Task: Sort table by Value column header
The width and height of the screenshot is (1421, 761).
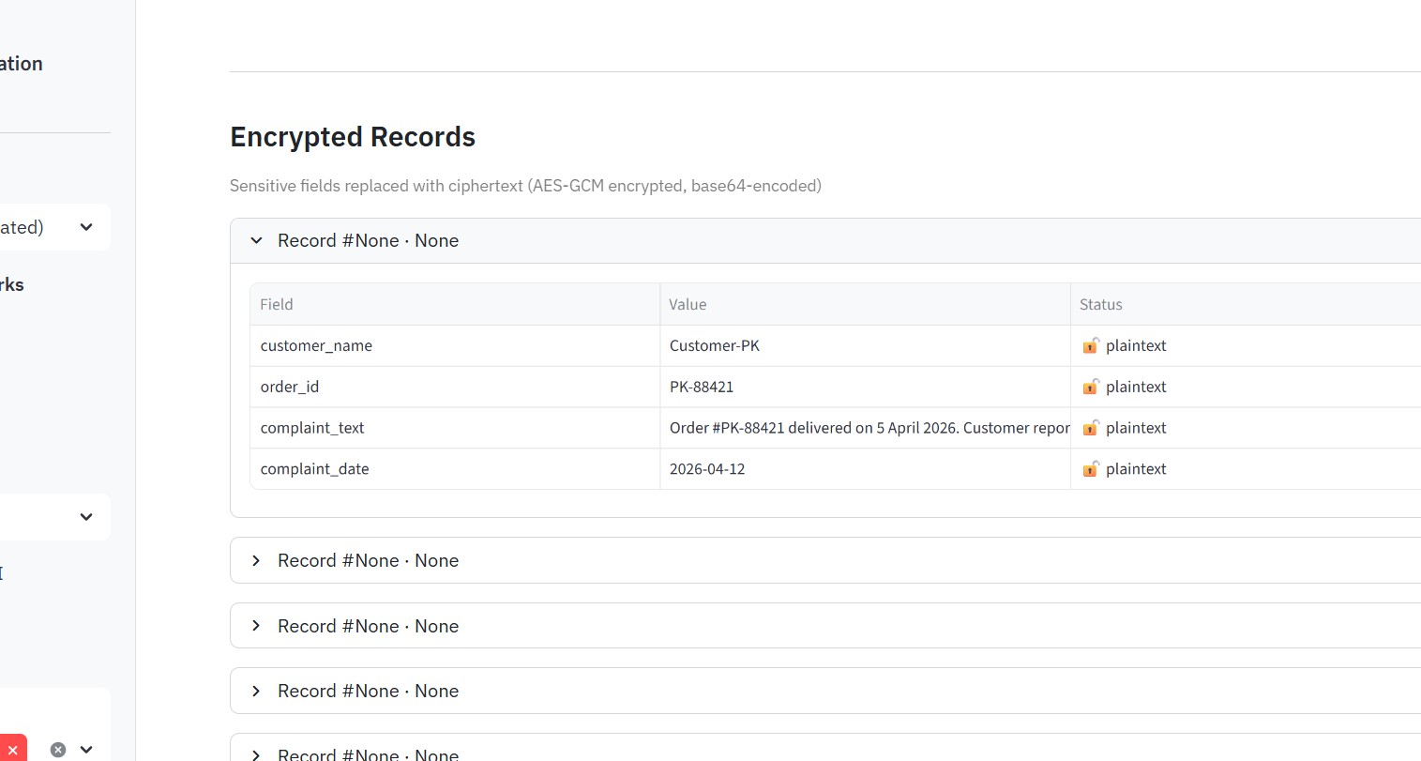Action: click(x=865, y=304)
